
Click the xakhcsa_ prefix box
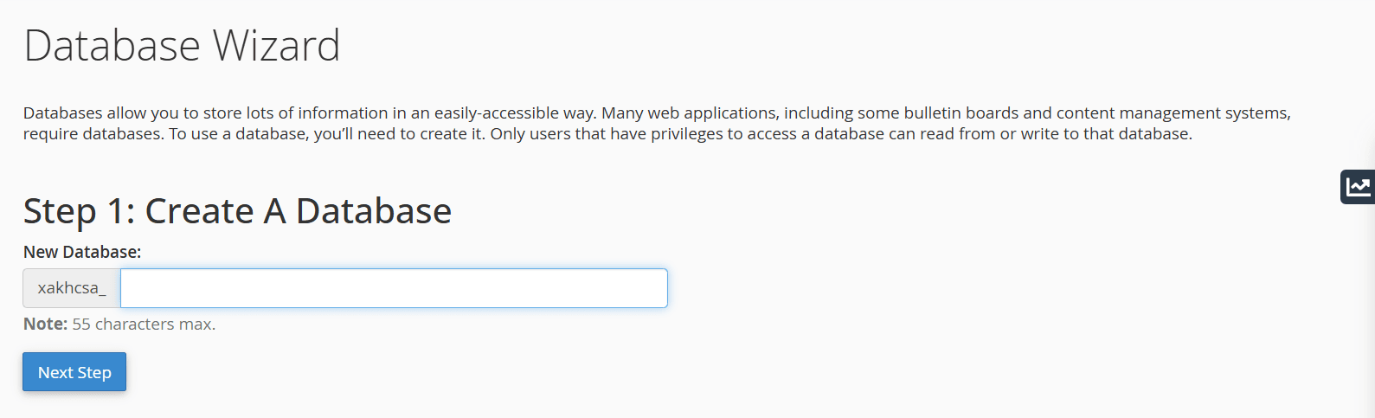72,288
